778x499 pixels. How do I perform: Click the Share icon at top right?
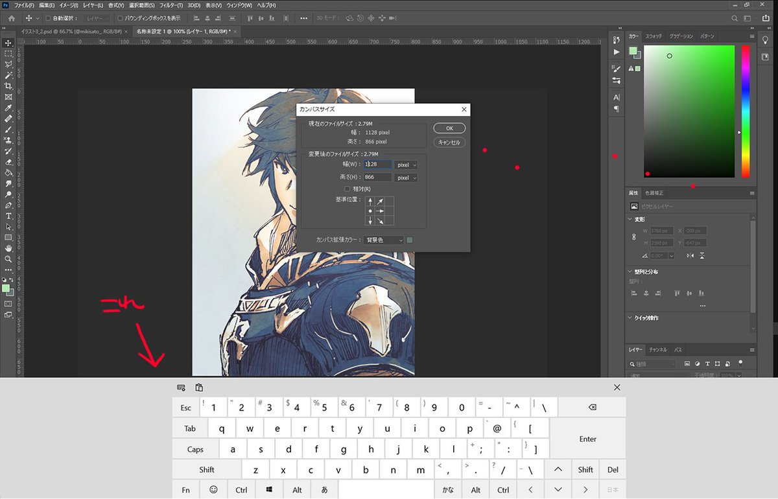pyautogui.click(x=766, y=18)
